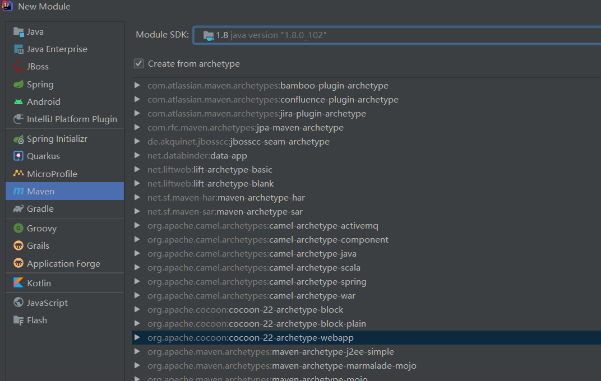Click the MicroProfile icon

[19, 174]
